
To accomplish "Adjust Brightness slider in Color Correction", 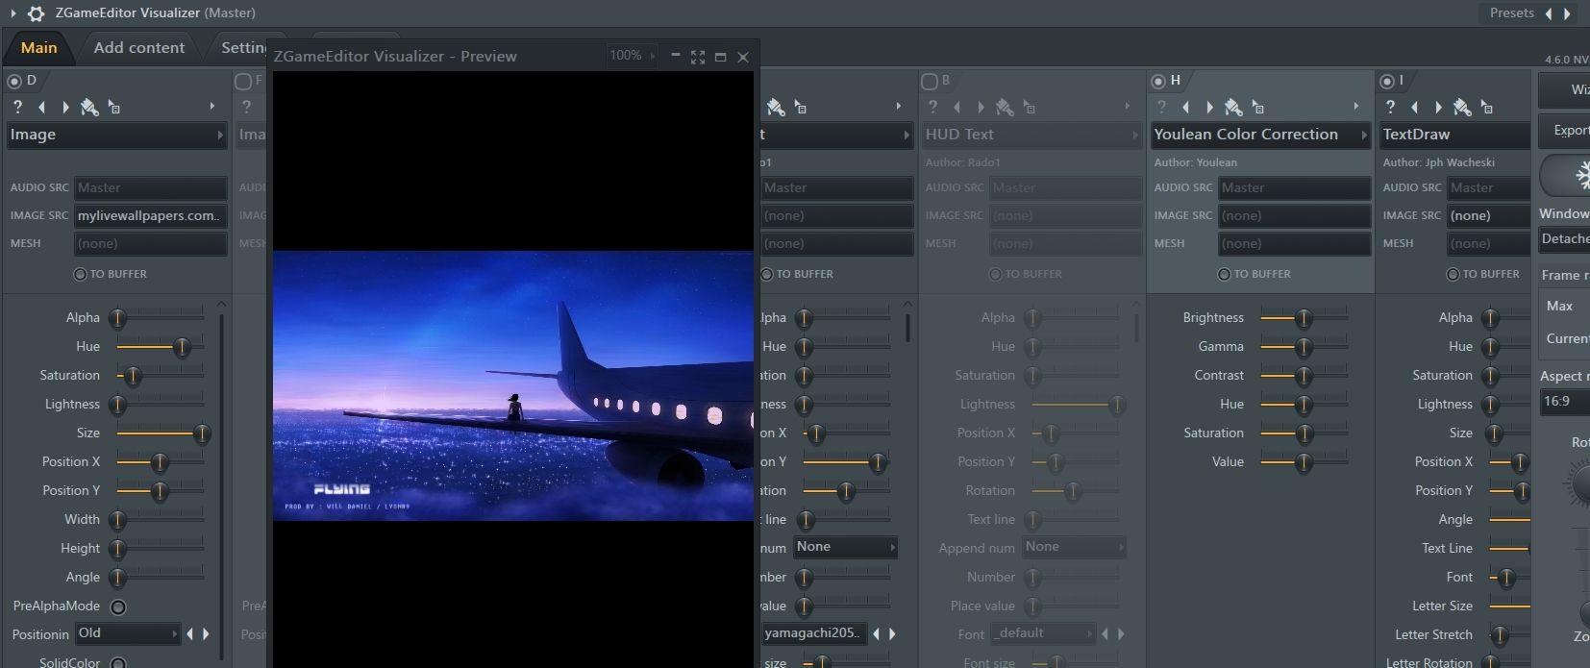I will (1304, 317).
